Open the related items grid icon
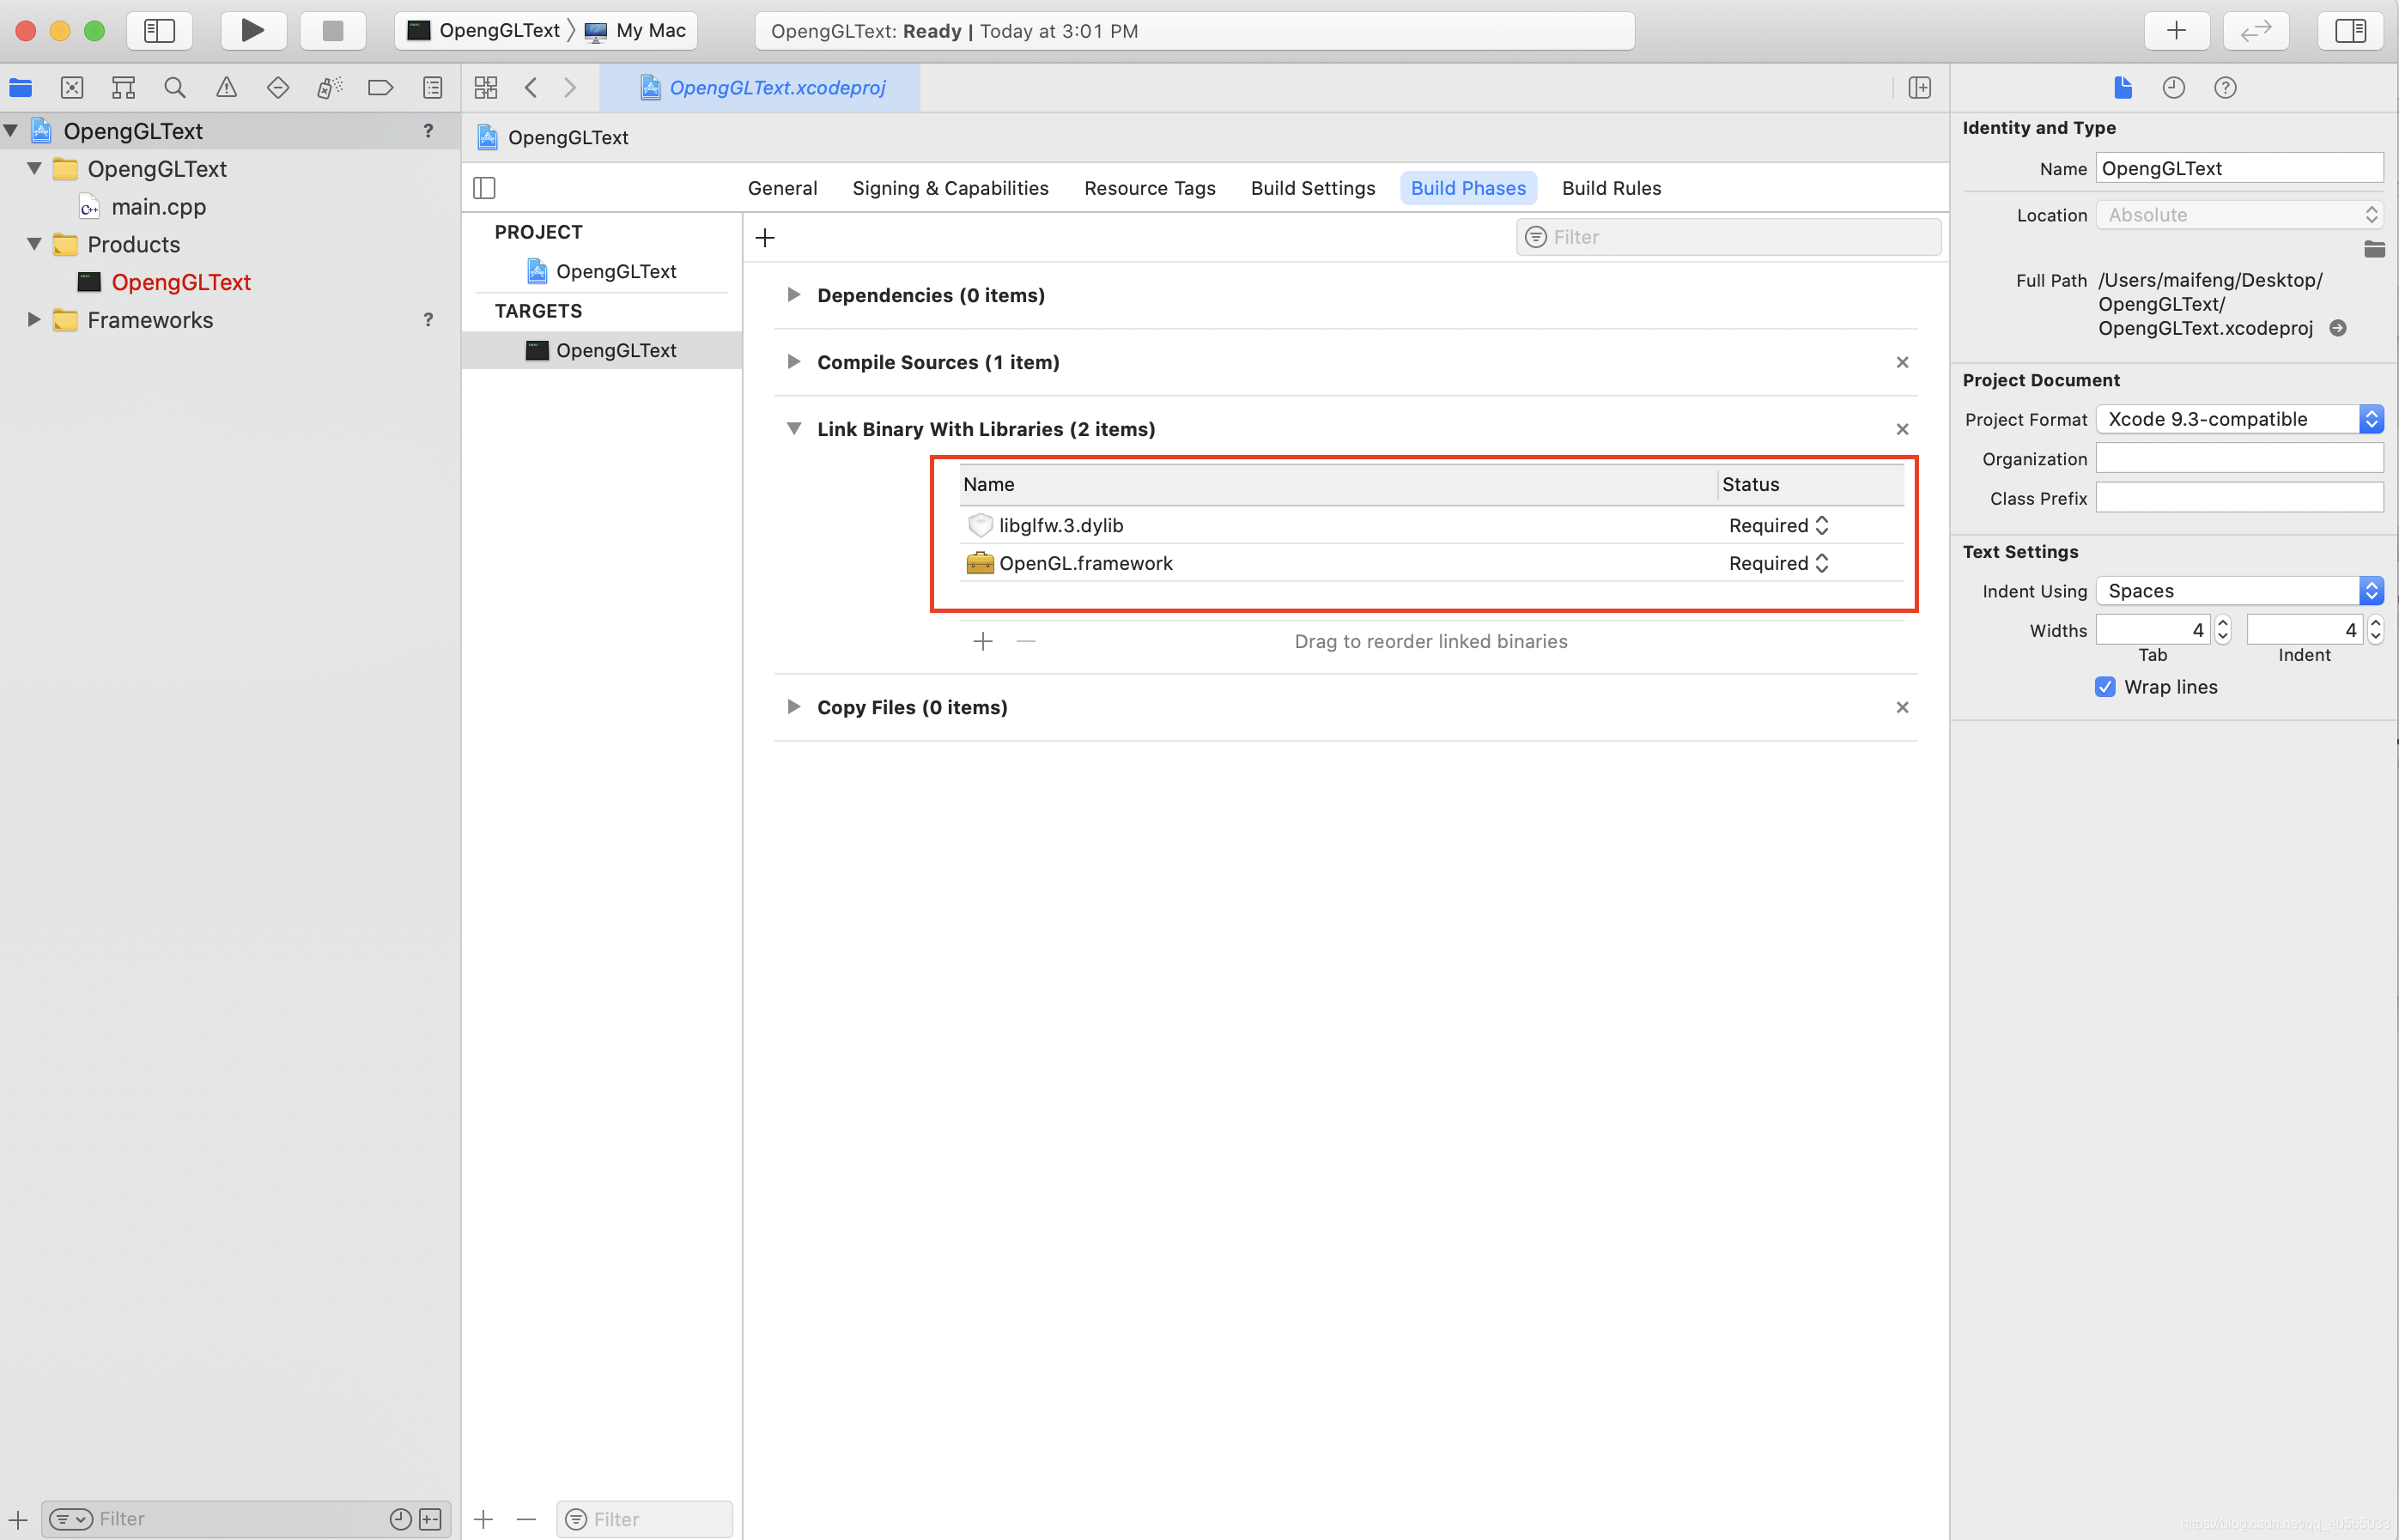The width and height of the screenshot is (2399, 1540). (x=486, y=88)
